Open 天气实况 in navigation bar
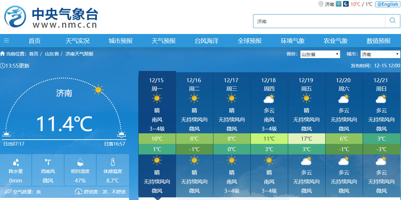 [77, 41]
